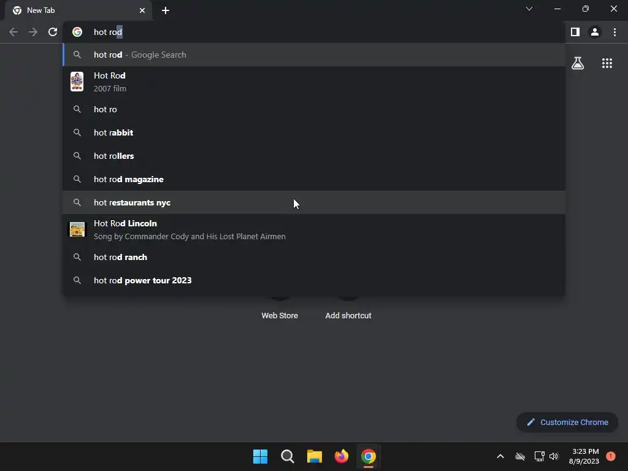
Task: Click the OneDrive cloud tray icon
Action: click(520, 456)
